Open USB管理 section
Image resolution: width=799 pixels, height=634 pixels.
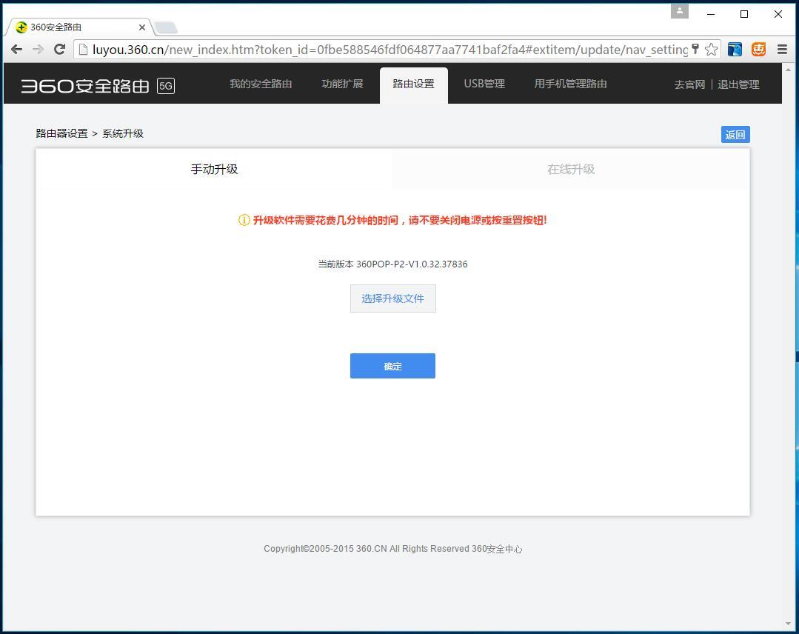click(484, 84)
